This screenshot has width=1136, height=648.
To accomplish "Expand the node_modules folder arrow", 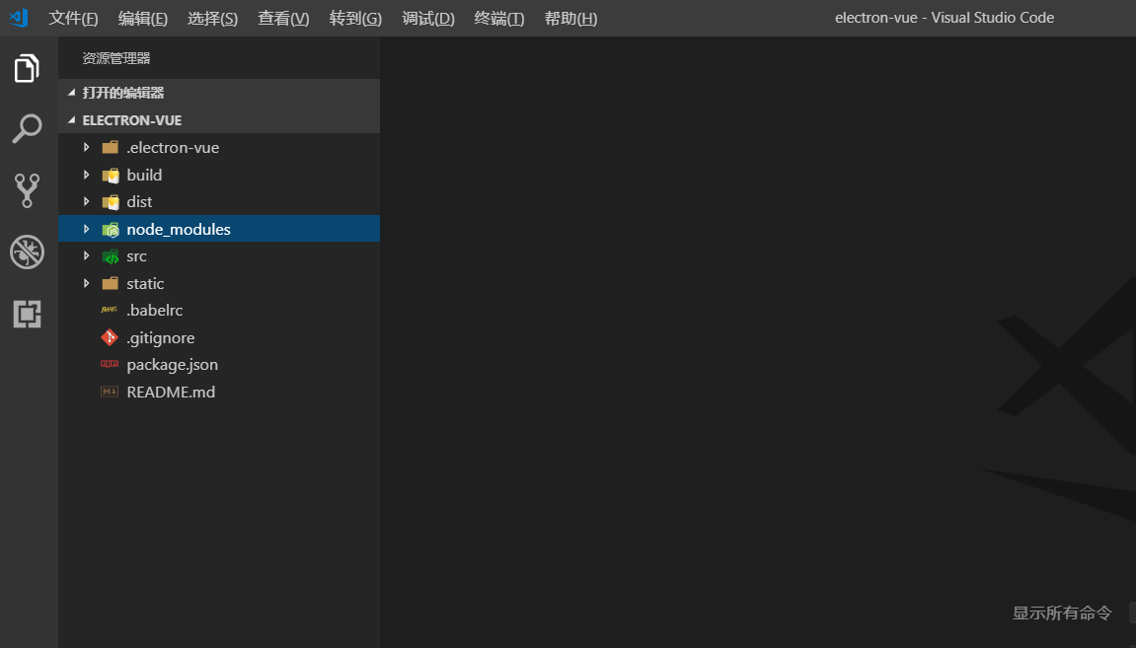I will click(86, 229).
